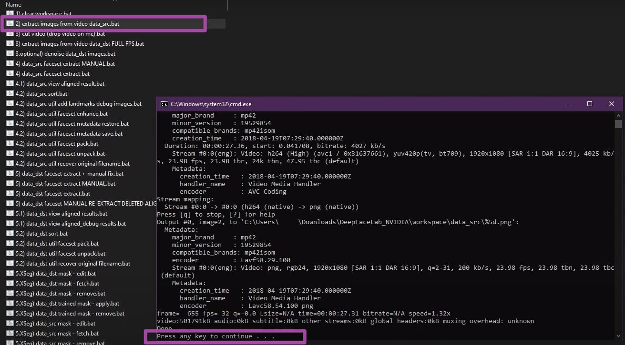Click the console scrollbar up arrow
625x345 pixels.
pos(618,116)
